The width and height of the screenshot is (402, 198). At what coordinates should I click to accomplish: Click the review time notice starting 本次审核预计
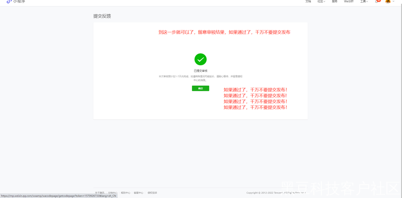(x=200, y=78)
